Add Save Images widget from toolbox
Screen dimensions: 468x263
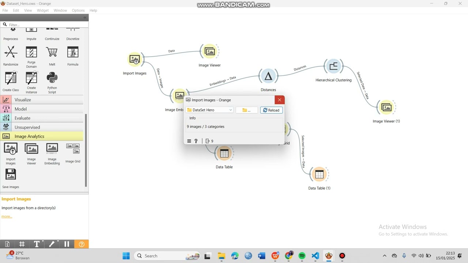tap(11, 178)
